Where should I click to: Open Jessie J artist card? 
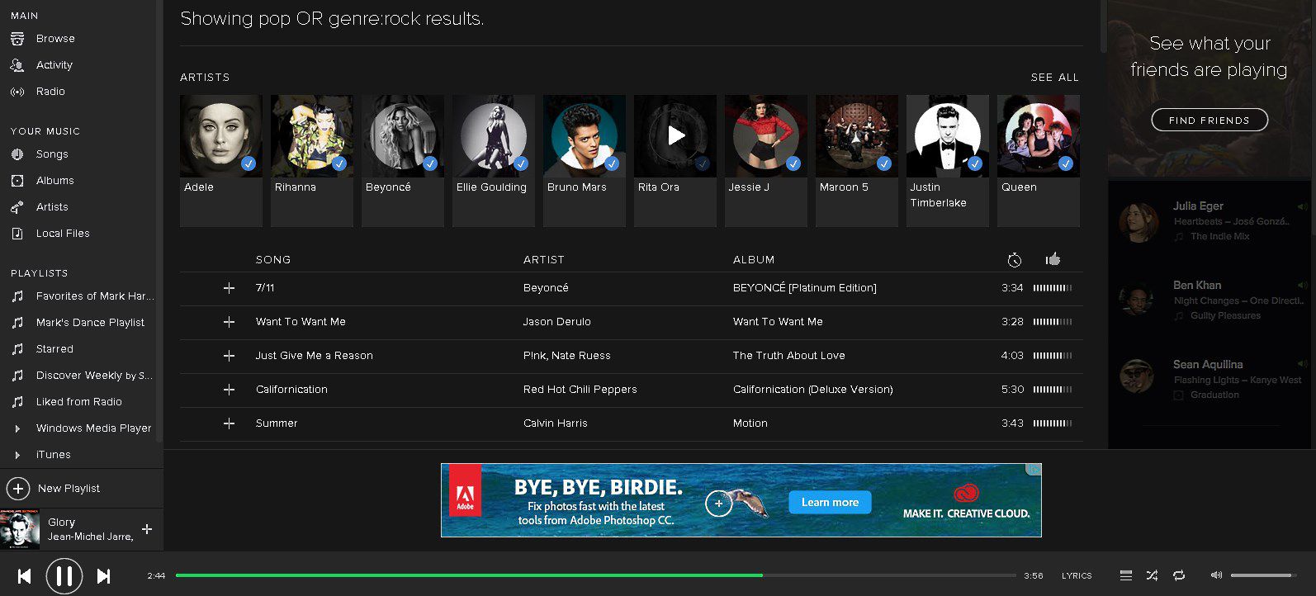[x=766, y=160]
